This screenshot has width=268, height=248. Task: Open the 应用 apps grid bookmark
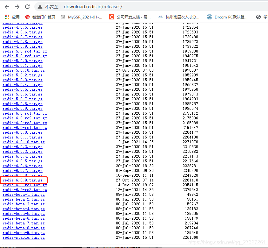click(x=12, y=17)
